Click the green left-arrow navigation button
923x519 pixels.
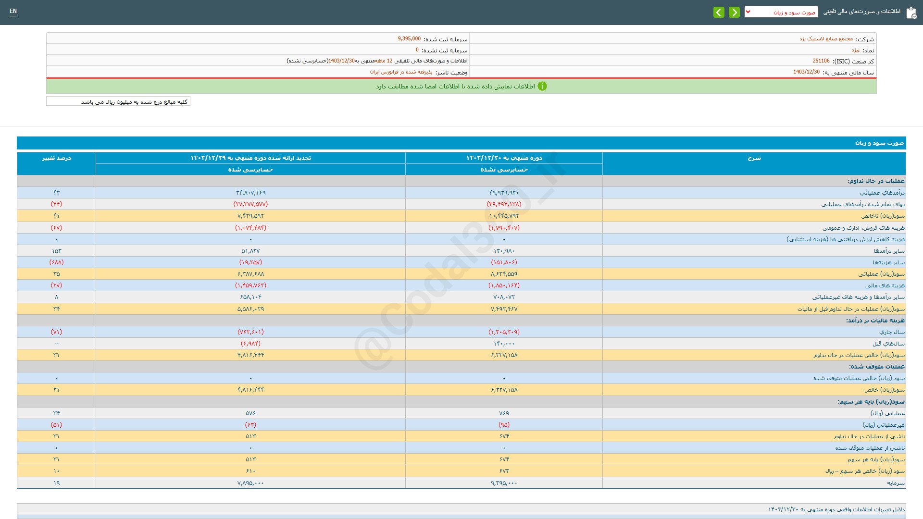tap(719, 12)
